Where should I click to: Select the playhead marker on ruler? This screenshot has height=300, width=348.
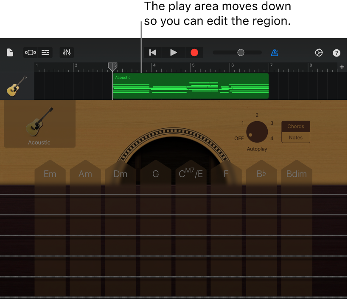click(x=112, y=67)
